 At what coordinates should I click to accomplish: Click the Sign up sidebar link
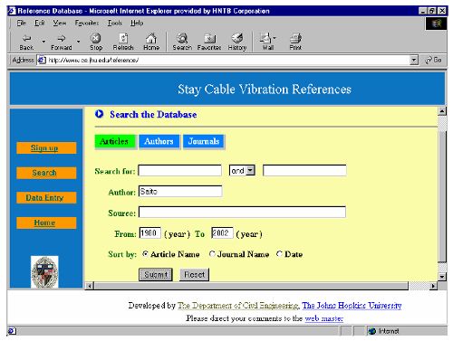point(46,147)
